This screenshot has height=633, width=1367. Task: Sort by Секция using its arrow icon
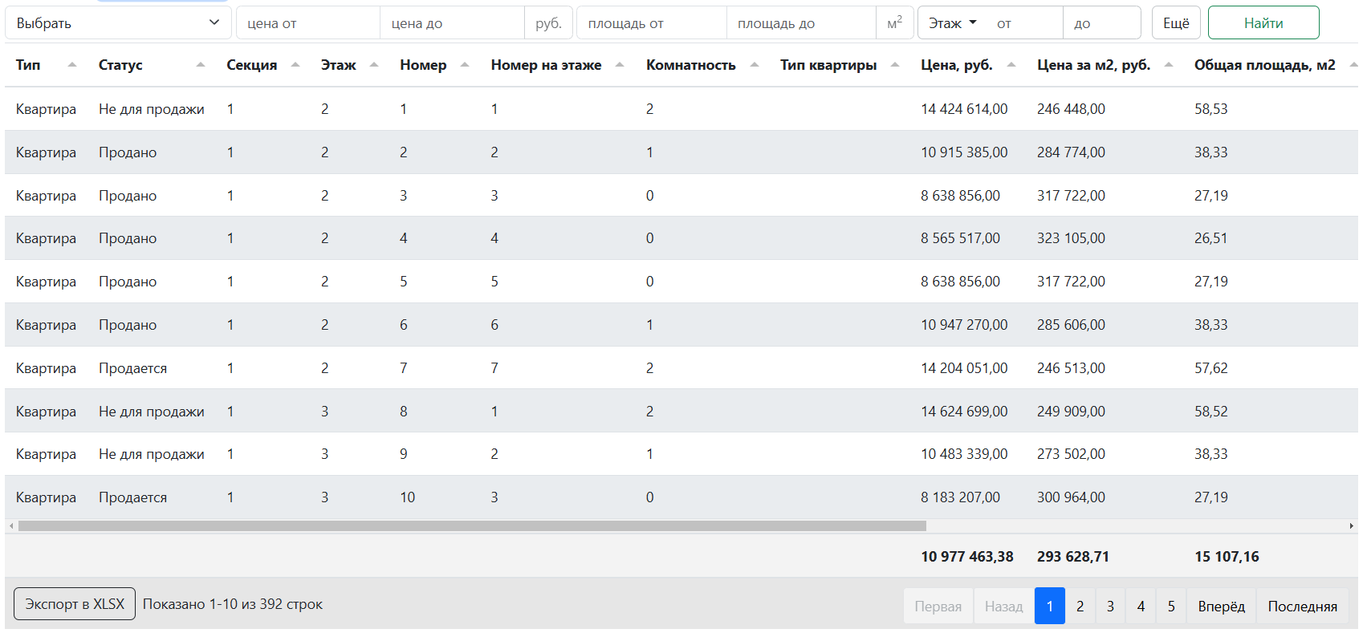pos(295,65)
